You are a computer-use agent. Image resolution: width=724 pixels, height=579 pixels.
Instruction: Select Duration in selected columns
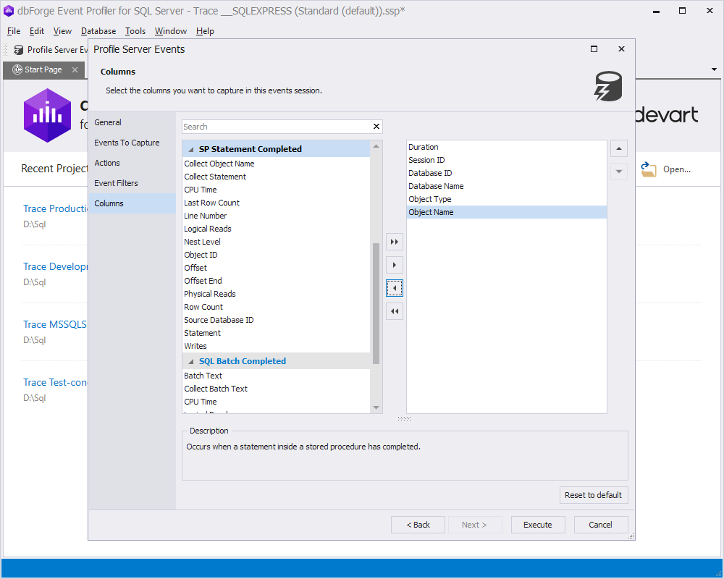pos(507,148)
